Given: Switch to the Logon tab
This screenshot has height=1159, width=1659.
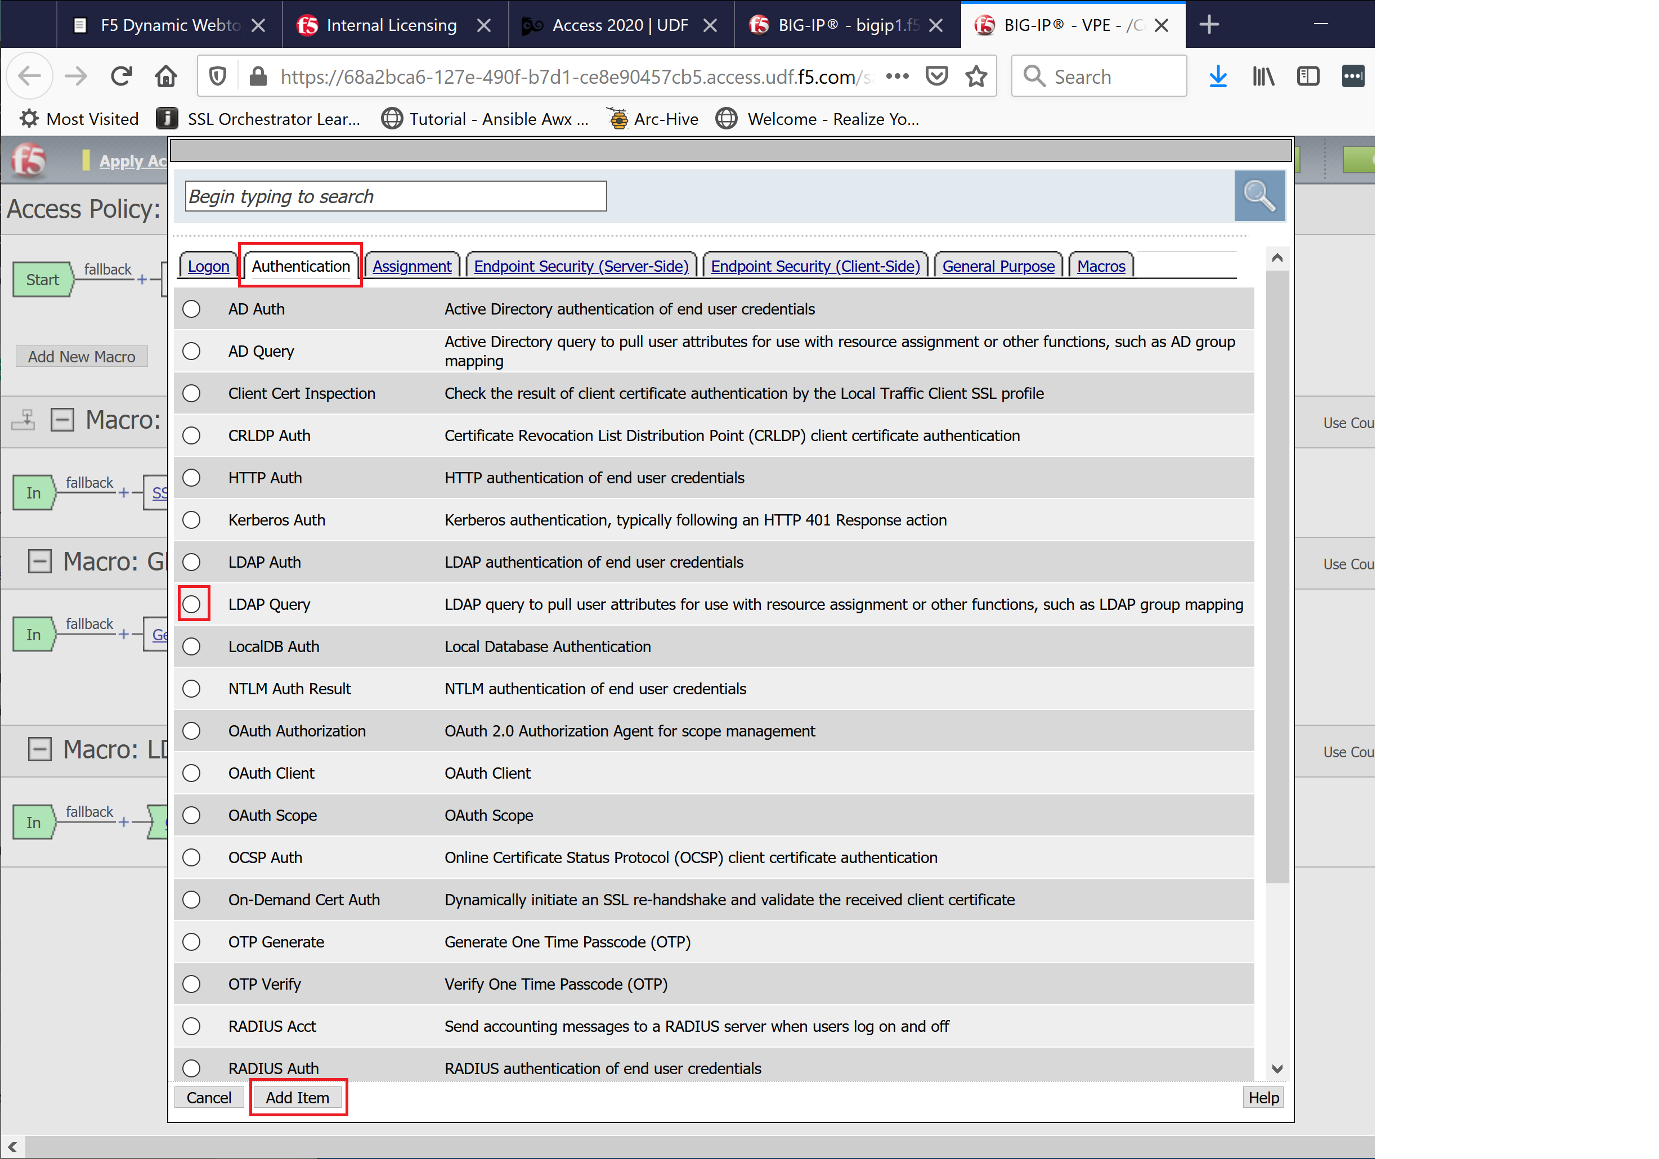Looking at the screenshot, I should click(x=208, y=266).
